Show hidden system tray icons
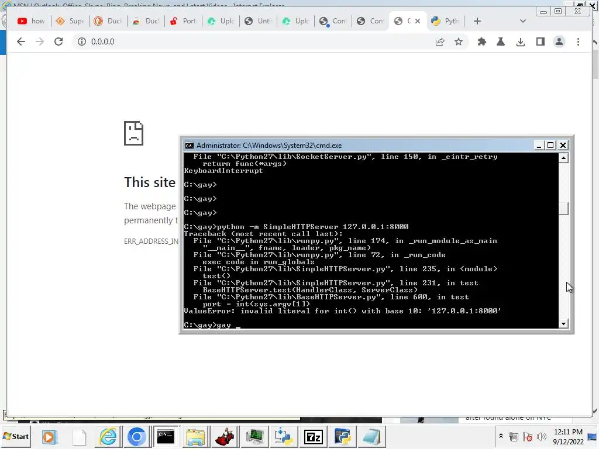The width and height of the screenshot is (599, 449). coord(501,436)
